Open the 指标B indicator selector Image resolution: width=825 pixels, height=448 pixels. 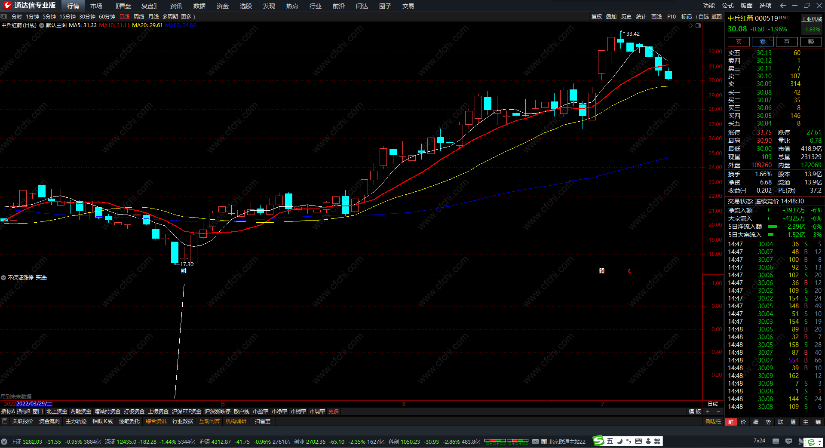[24, 411]
